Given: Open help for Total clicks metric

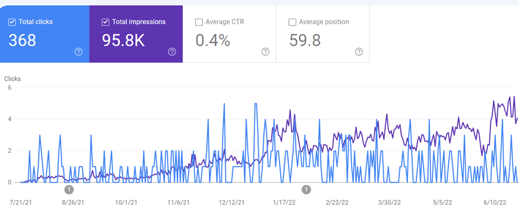Looking at the screenshot, I should [x=78, y=51].
